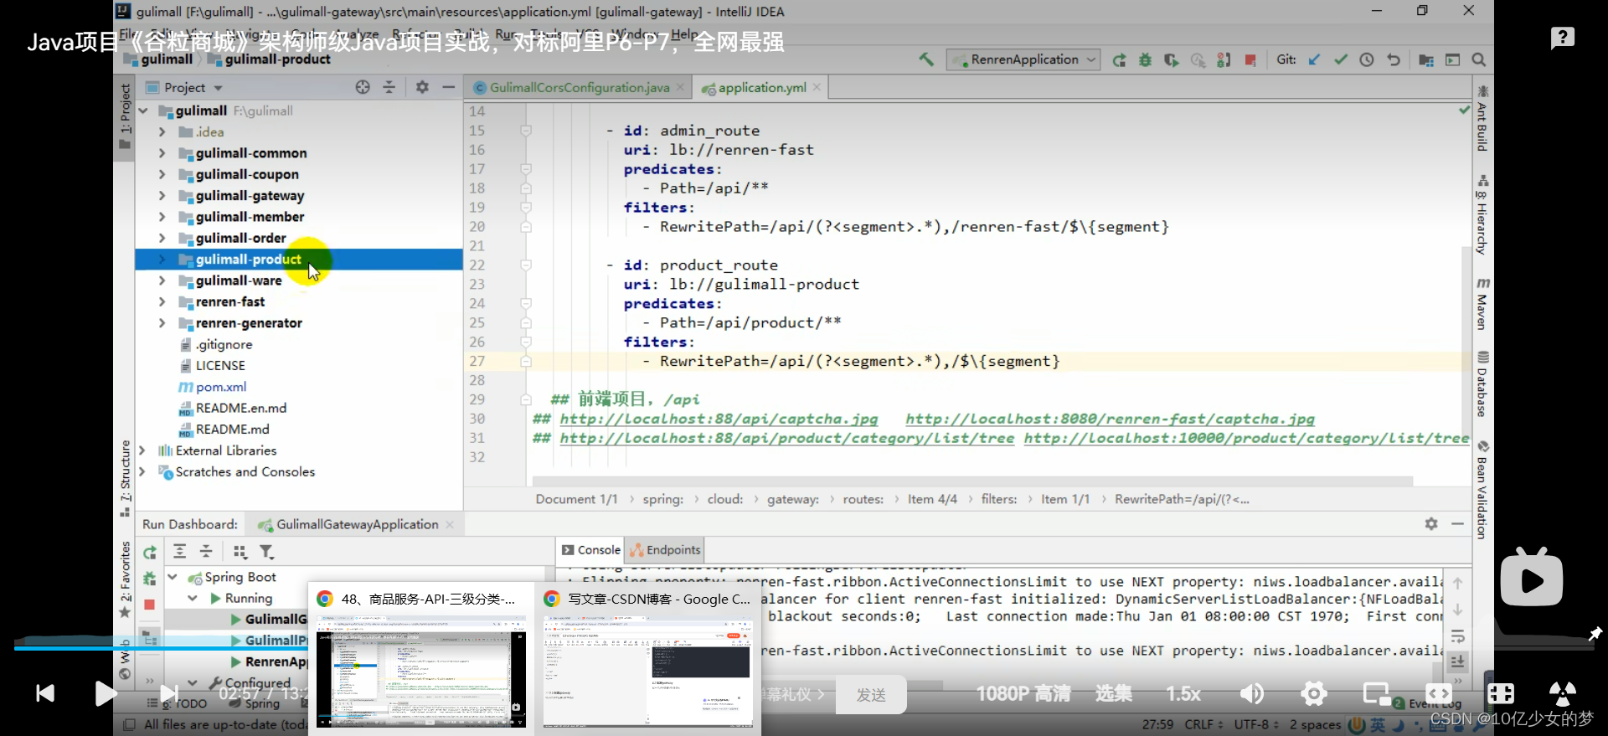Commit changes with the green checkmark
Image resolution: width=1608 pixels, height=736 pixels.
coord(1341,59)
